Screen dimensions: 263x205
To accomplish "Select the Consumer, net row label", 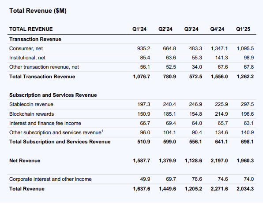I will point(26,48).
